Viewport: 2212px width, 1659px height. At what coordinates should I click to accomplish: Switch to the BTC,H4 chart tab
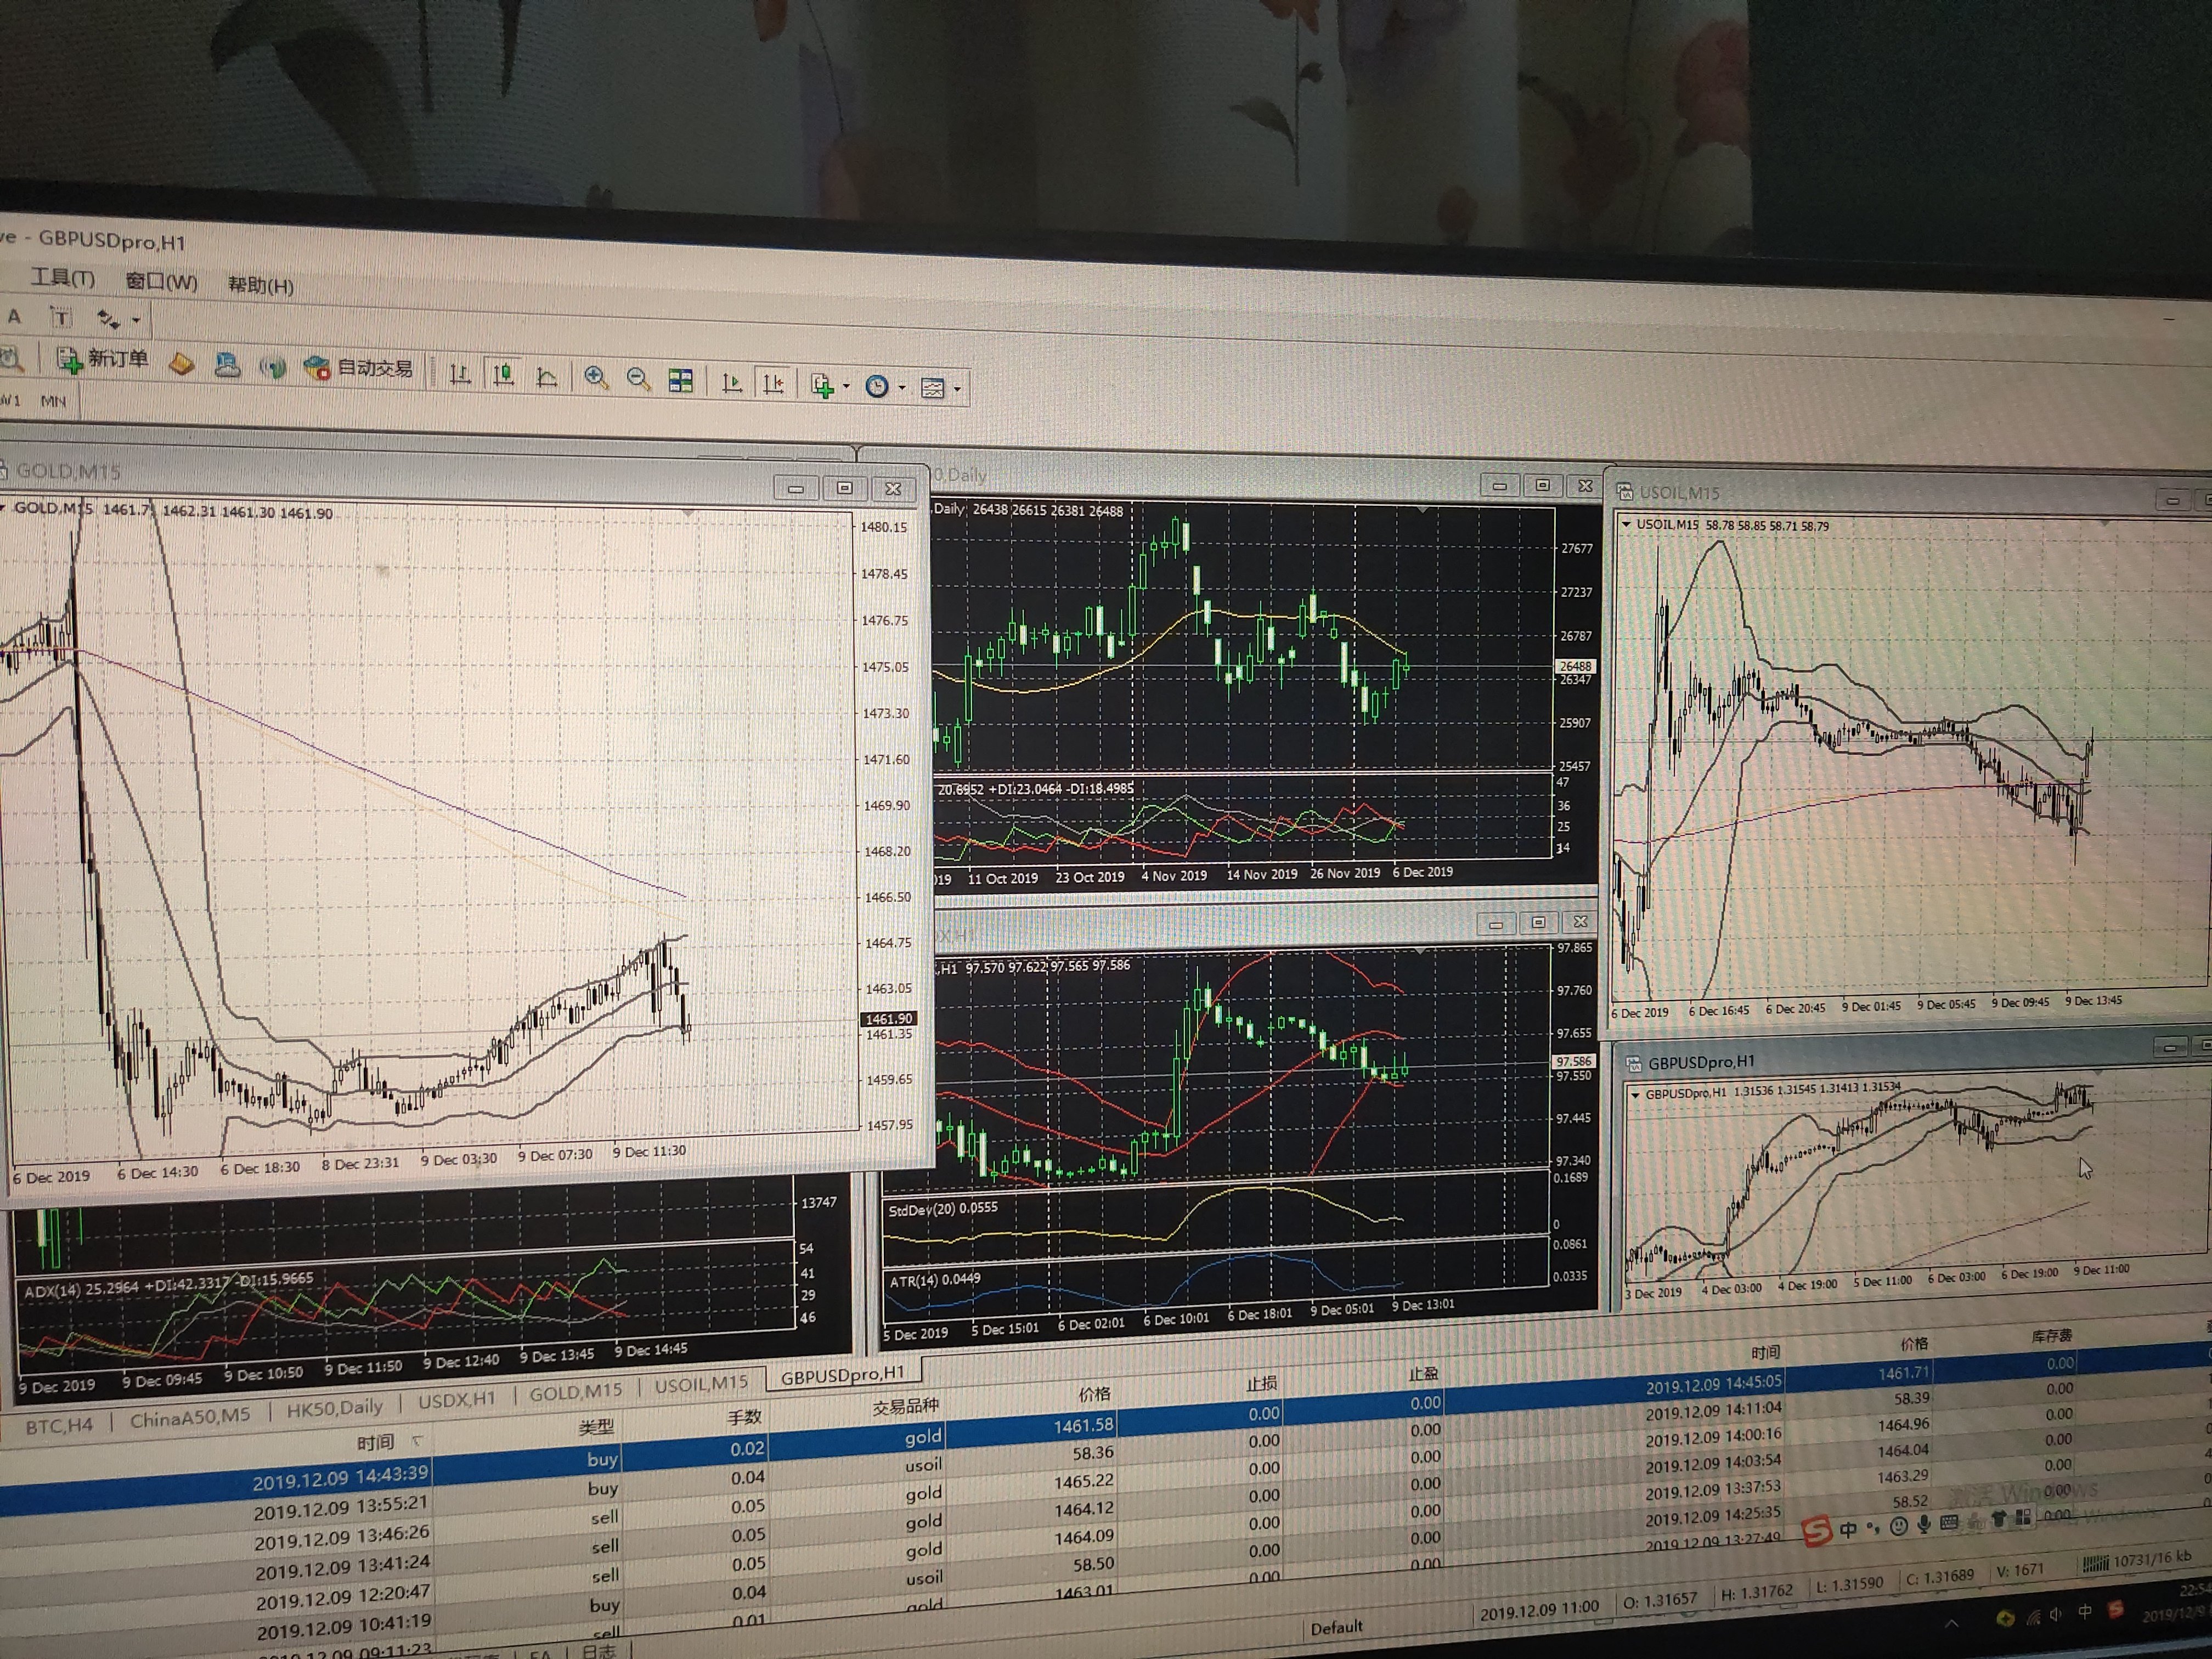[x=59, y=1425]
